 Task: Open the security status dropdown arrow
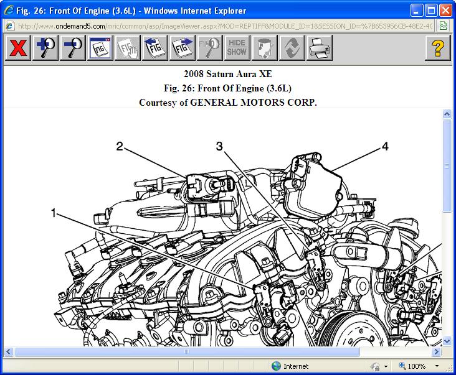tap(386, 366)
